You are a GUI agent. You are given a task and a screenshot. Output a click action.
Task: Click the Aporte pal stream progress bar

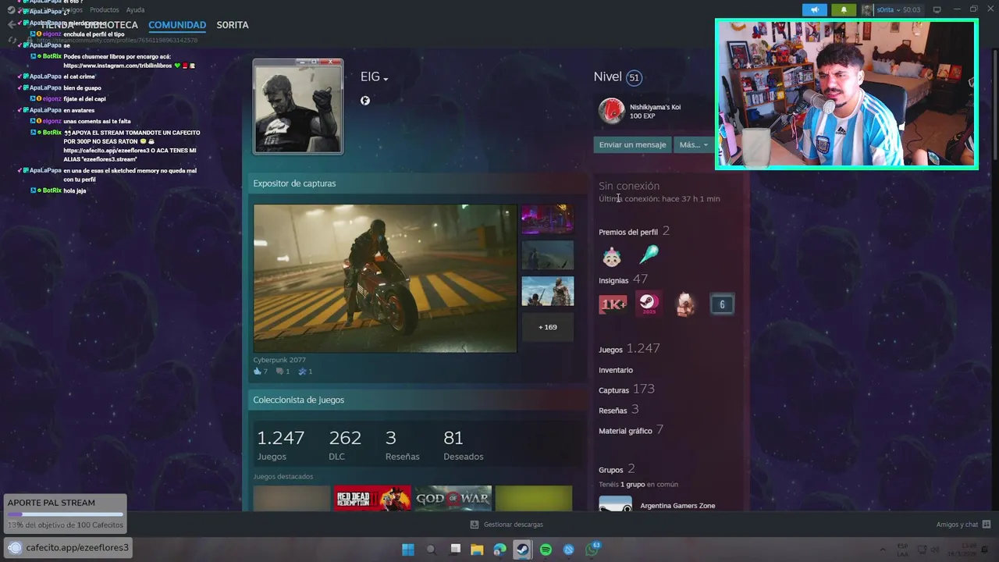(65, 514)
